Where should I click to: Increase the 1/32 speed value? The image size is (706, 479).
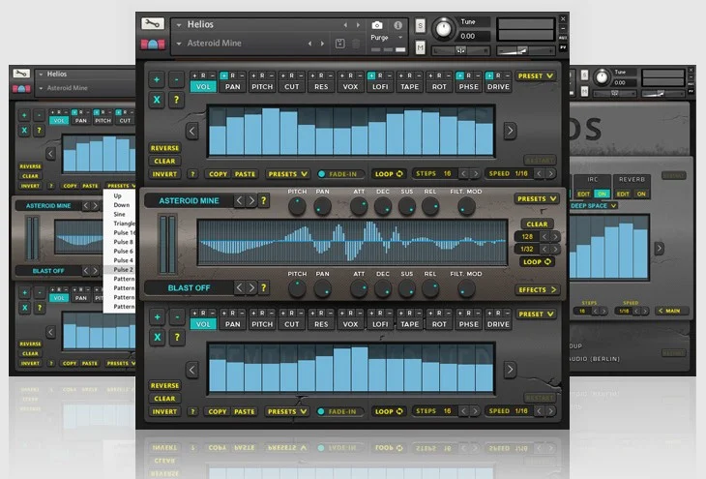pyautogui.click(x=556, y=249)
